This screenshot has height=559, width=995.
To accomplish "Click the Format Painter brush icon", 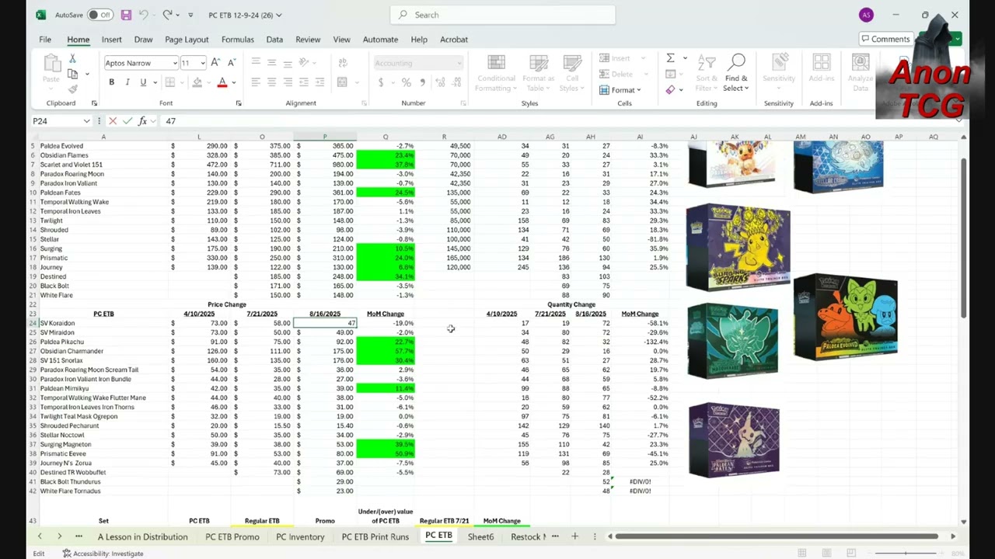I will coord(72,89).
